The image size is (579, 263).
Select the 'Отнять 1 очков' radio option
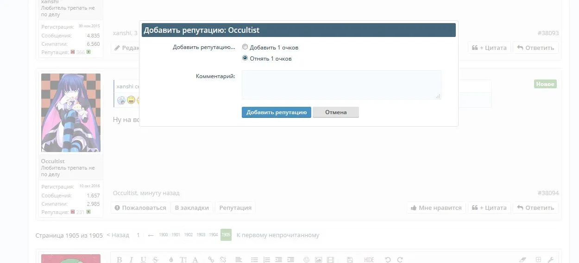(x=245, y=58)
